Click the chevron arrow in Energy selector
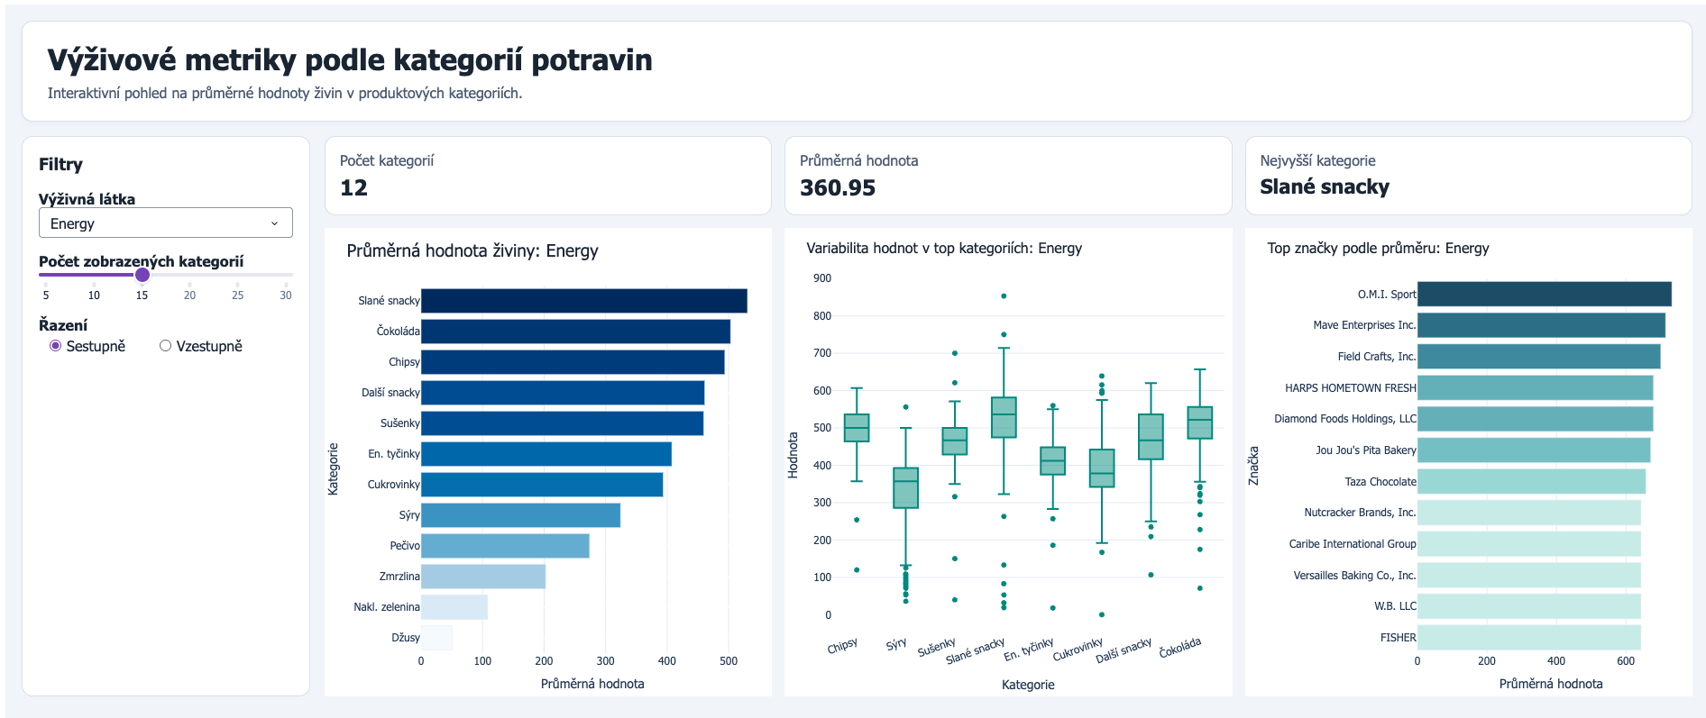The height and width of the screenshot is (718, 1706). click(275, 223)
